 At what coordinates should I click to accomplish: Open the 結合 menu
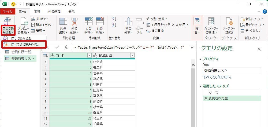tap(197, 26)
